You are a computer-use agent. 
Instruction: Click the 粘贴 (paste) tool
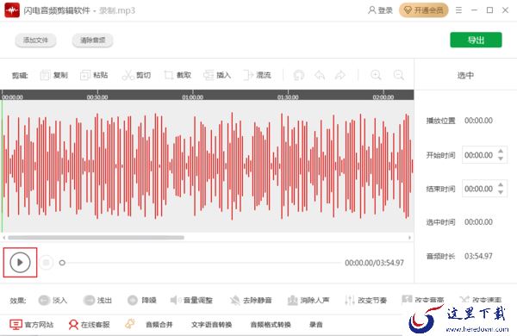pos(94,75)
